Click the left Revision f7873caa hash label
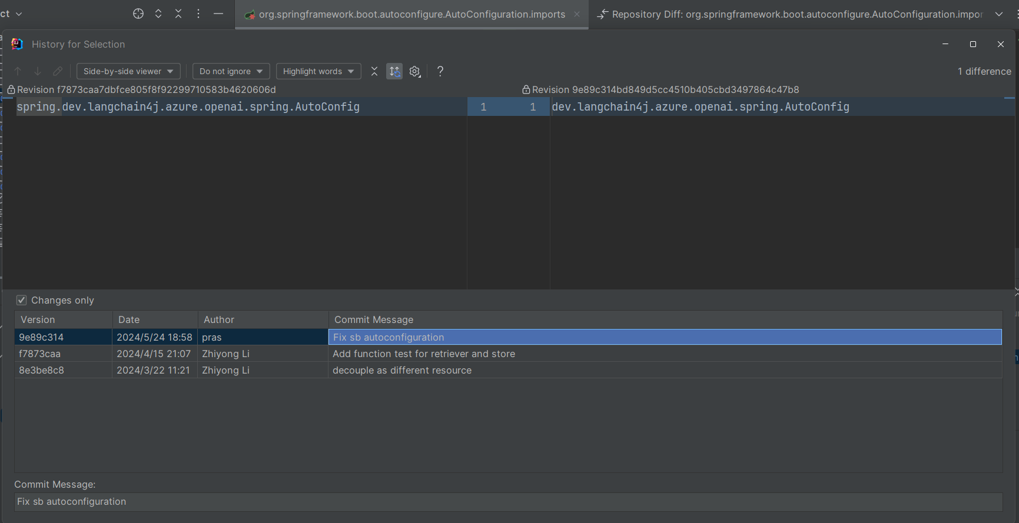The width and height of the screenshot is (1019, 523). coord(147,89)
